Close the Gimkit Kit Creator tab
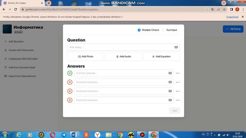The height and width of the screenshot is (138, 246). click(x=42, y=3)
